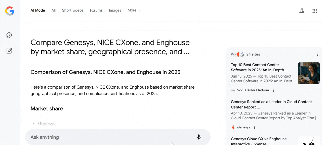The image size is (322, 145).
Task: Click the Market share heading
Action: coord(47,108)
